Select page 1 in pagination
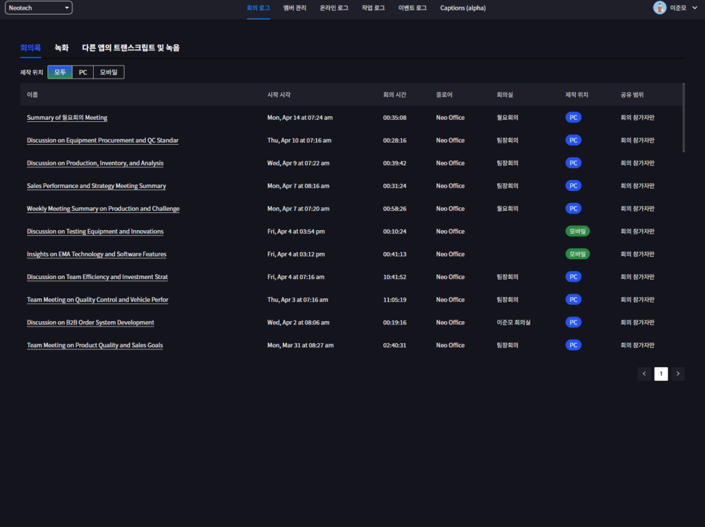705x527 pixels. point(661,374)
